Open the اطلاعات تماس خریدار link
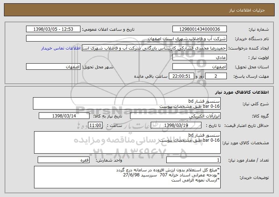Screen dimensions: 279x197 [61, 48]
